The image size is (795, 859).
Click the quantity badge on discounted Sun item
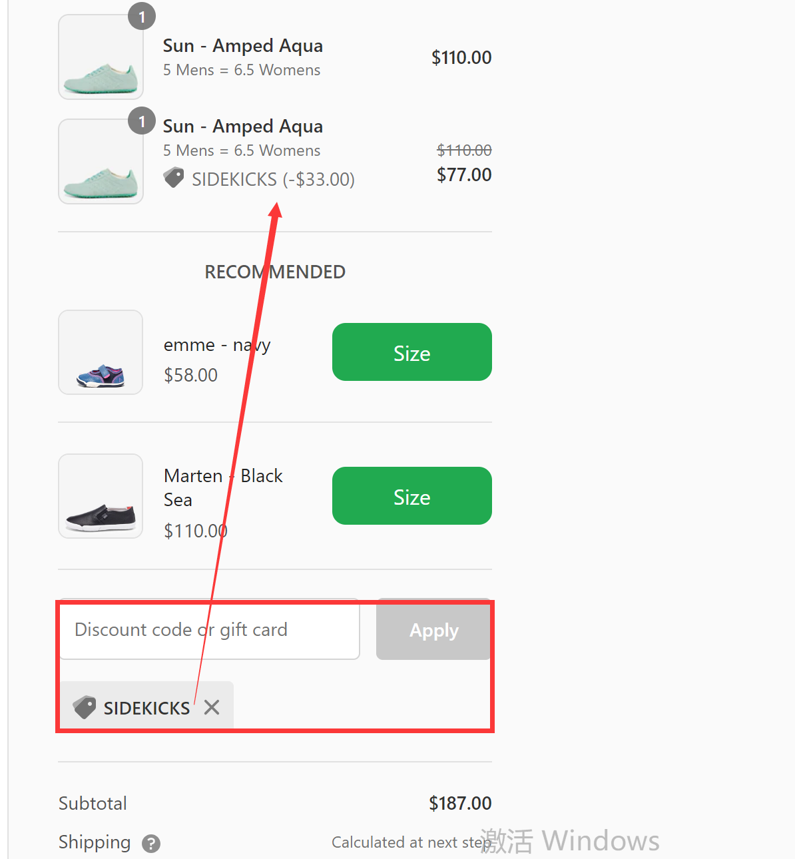(x=142, y=121)
